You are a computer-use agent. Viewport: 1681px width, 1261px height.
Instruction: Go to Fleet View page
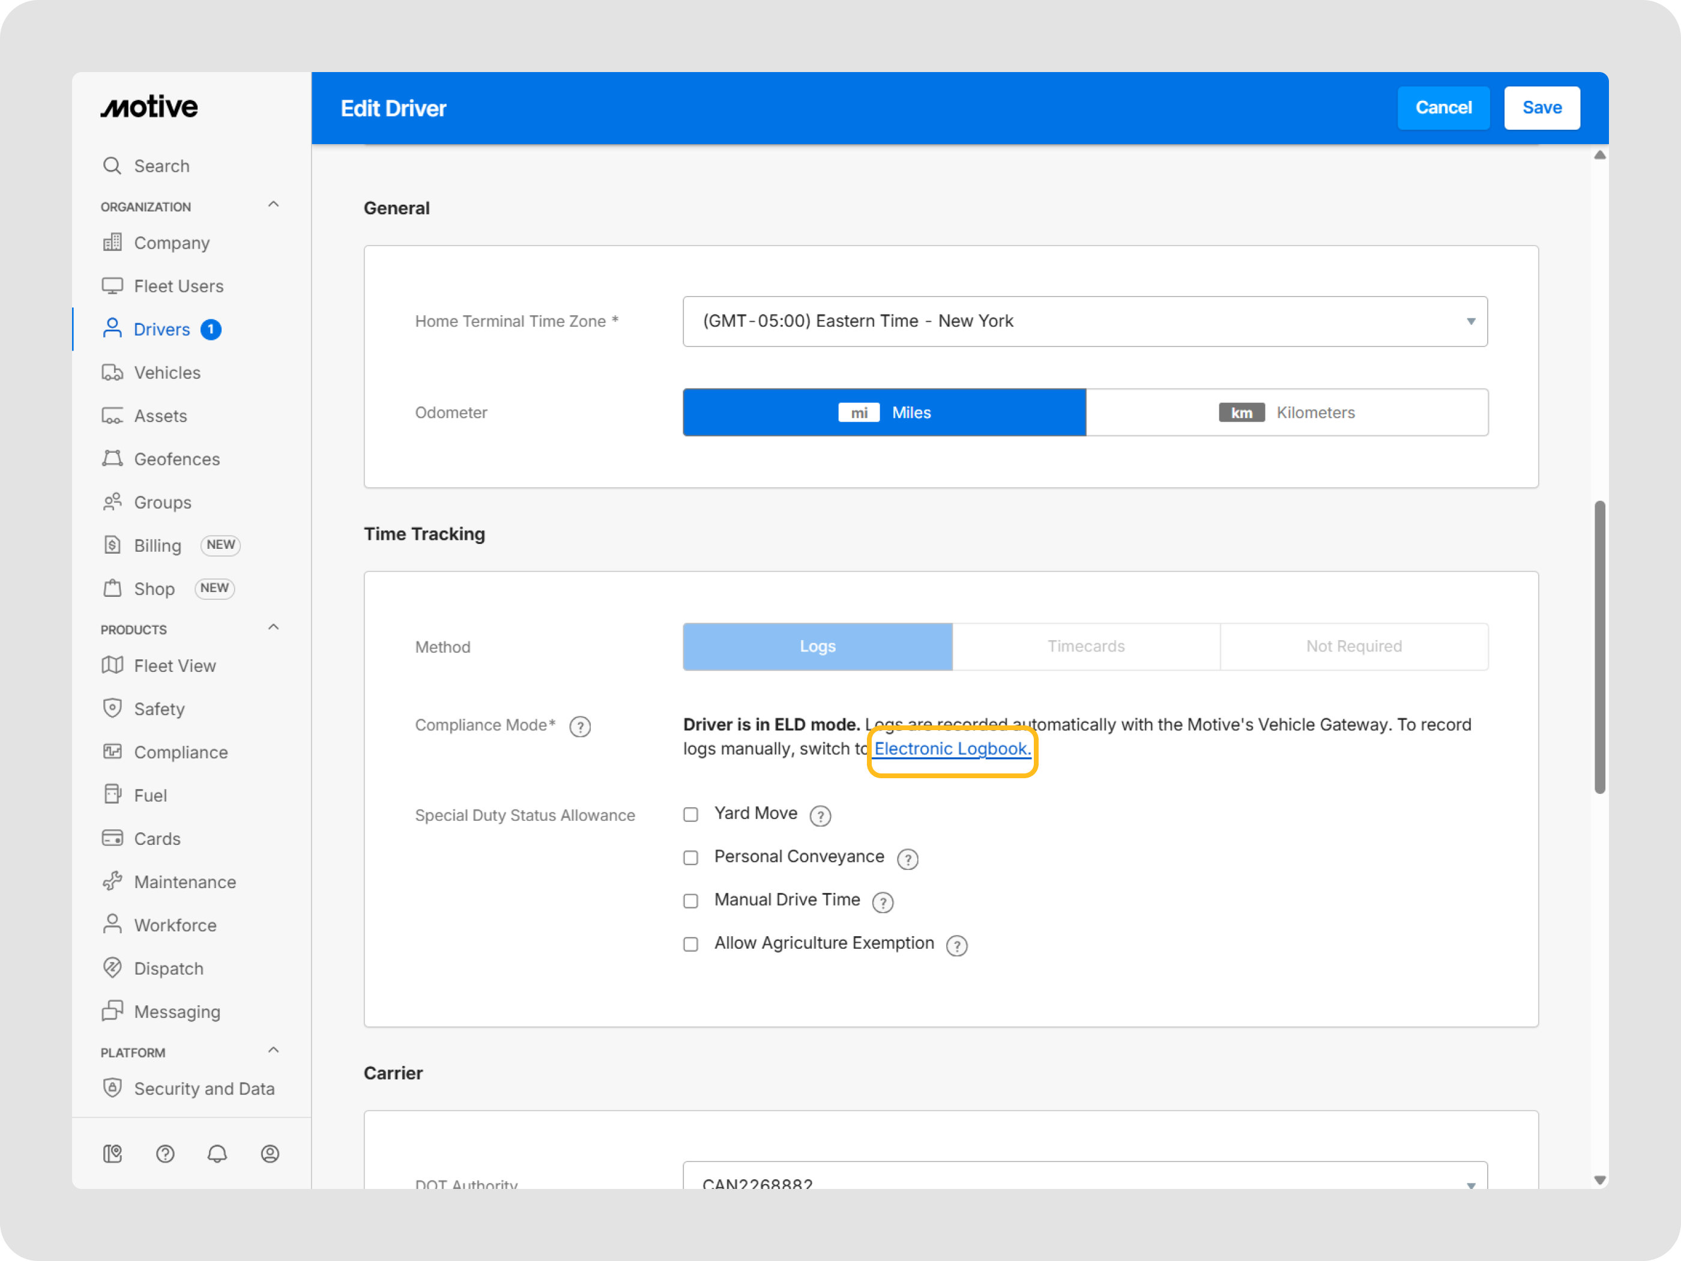pos(175,666)
